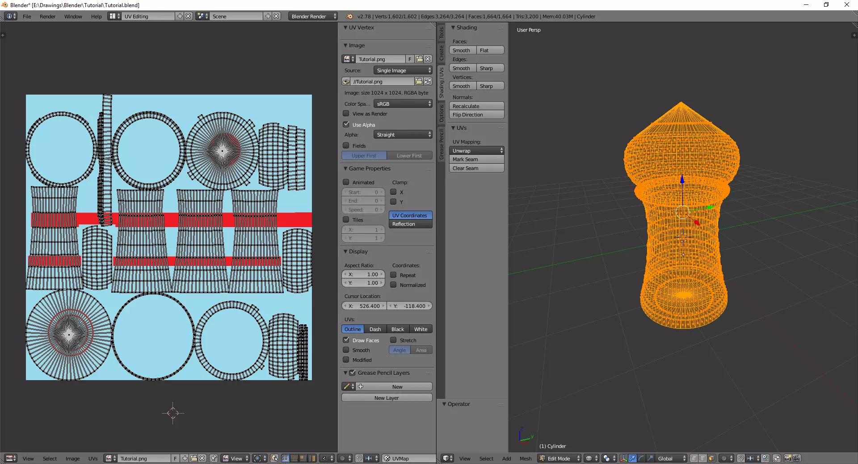858x464 pixels.
Task: Select face select mode cube icon
Action: 711,458
